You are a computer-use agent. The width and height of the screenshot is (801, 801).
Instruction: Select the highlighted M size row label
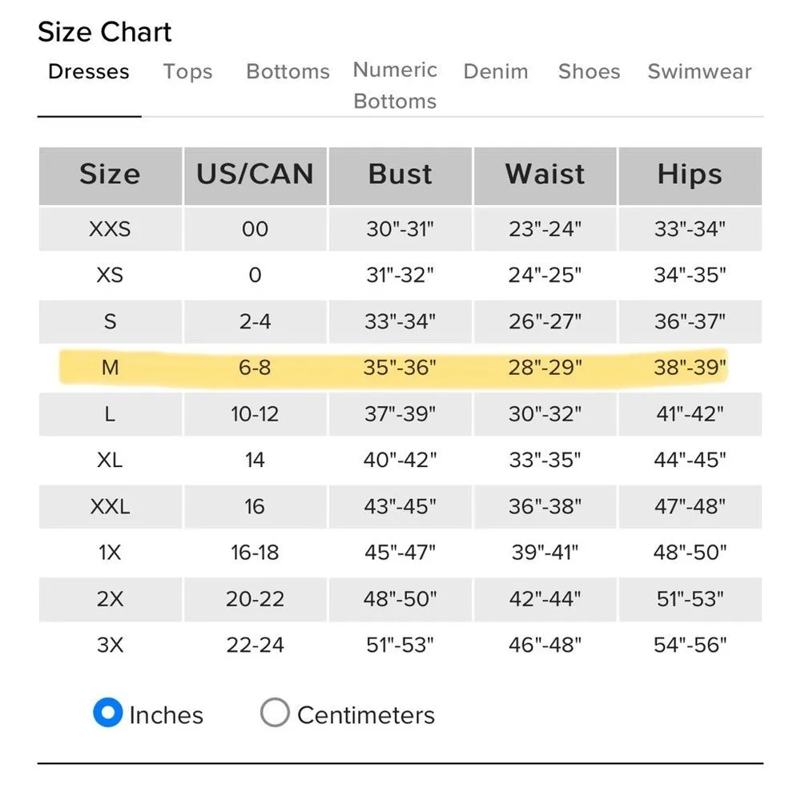click(110, 368)
